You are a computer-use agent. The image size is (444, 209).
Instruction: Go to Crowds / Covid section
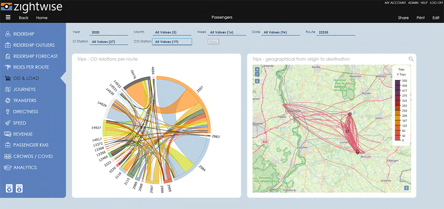(x=33, y=156)
